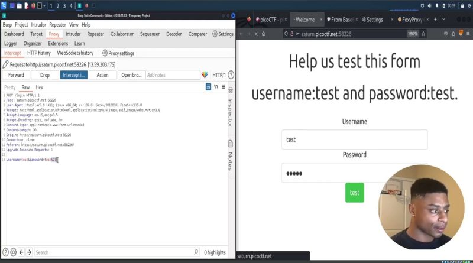
Task: Drop the intercepted request
Action: point(45,75)
